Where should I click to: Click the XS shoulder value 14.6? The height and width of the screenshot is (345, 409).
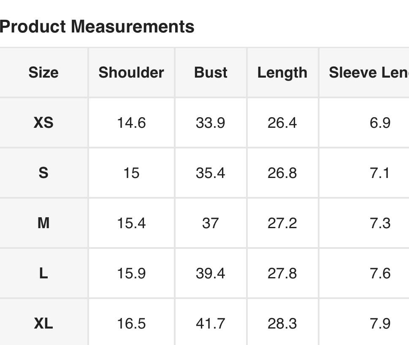[x=131, y=123]
